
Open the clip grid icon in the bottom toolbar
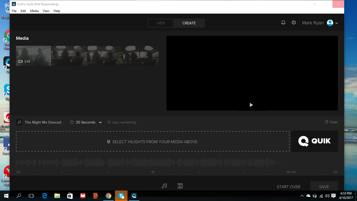tap(180, 186)
